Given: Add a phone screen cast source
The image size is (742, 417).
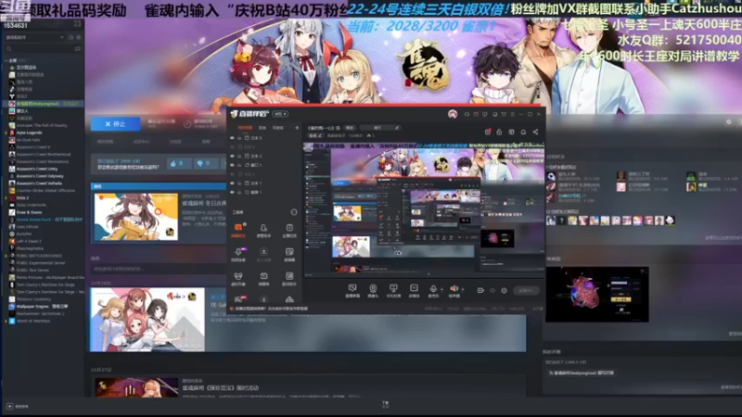Looking at the screenshot, I should point(393,290).
